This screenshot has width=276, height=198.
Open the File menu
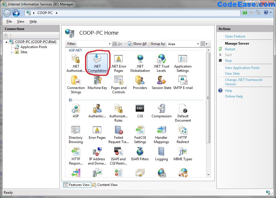(x=9, y=21)
